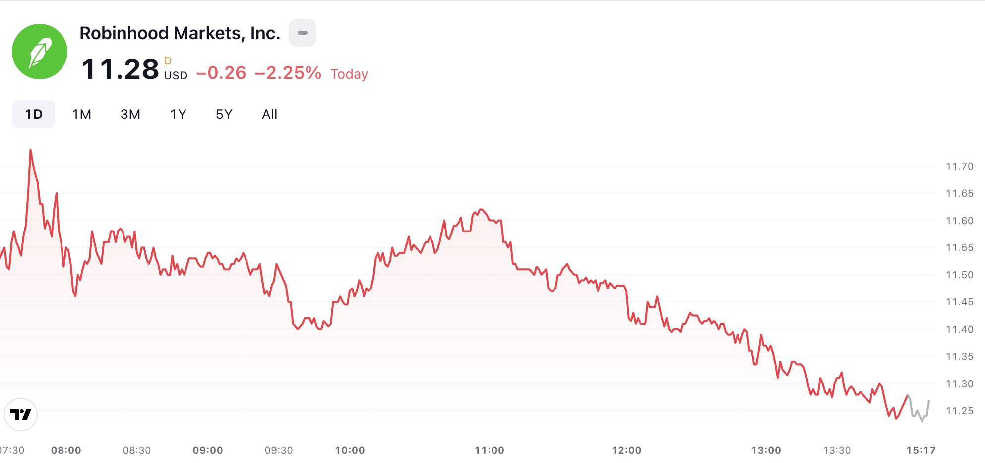The width and height of the screenshot is (985, 463).
Task: Select the 1D time range tab
Action: pos(34,115)
